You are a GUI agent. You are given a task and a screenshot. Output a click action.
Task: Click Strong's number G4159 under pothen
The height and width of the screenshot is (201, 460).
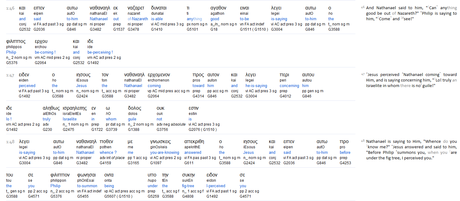[106, 163]
